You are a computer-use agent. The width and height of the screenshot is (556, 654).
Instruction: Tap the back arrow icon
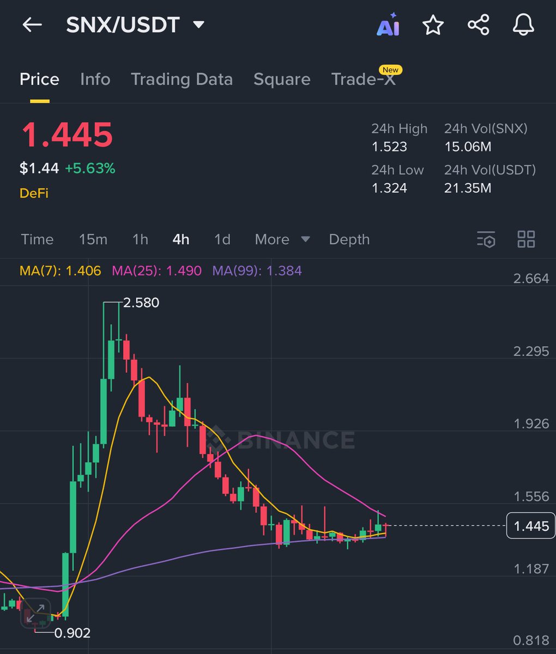[32, 25]
